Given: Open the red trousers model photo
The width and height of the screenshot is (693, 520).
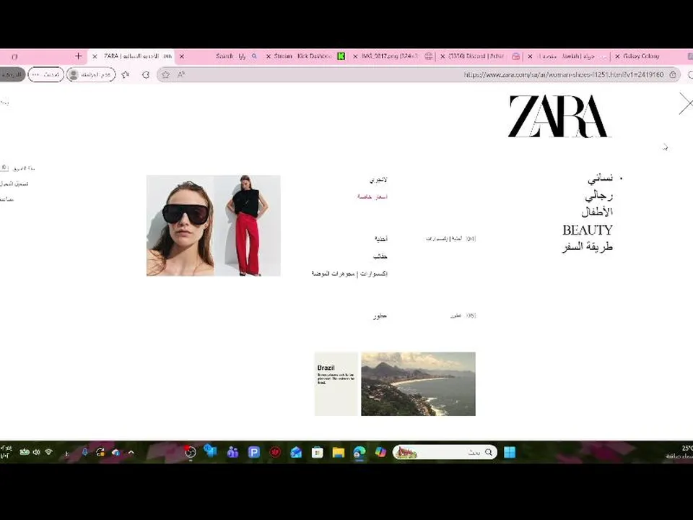Looking at the screenshot, I should click(248, 225).
